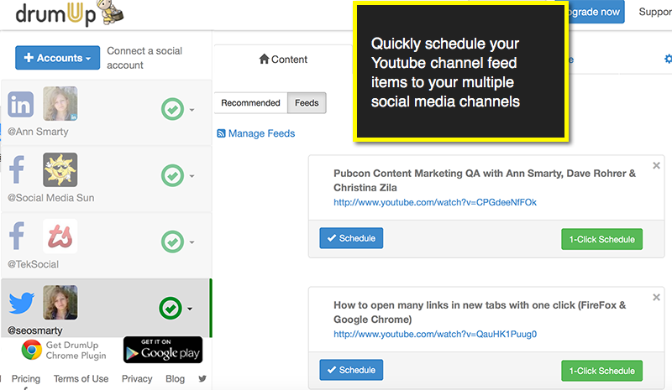Click the Twitter icon in the footer
Image resolution: width=672 pixels, height=390 pixels.
[x=202, y=378]
